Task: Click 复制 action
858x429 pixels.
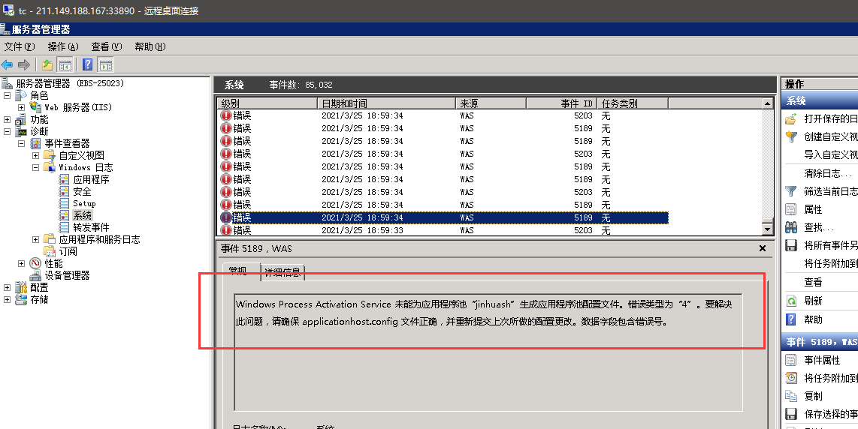Action: tap(813, 396)
